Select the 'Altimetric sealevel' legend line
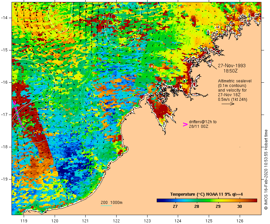 [235, 81]
